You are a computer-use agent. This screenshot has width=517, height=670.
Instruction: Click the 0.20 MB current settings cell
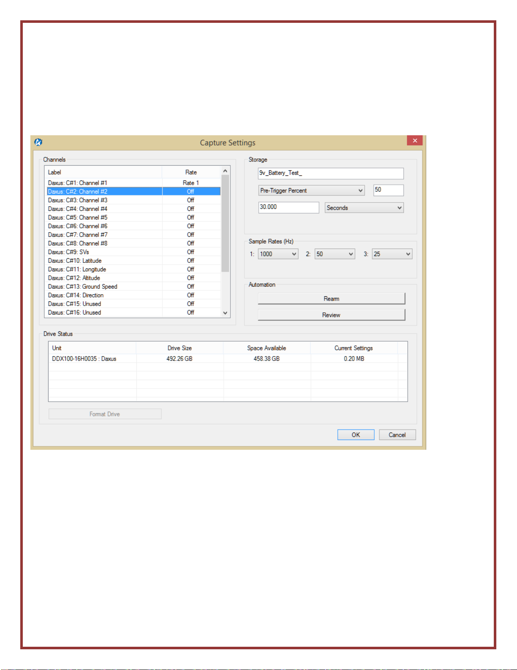coord(354,358)
